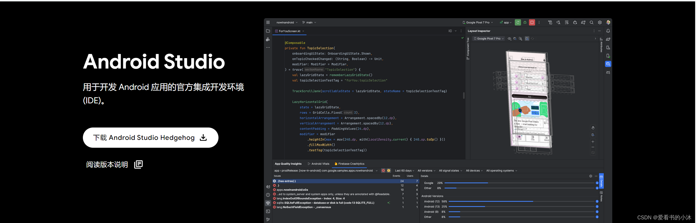The height and width of the screenshot is (223, 696).
Task: Select the App Quality Insights panel title
Action: pyautogui.click(x=288, y=164)
